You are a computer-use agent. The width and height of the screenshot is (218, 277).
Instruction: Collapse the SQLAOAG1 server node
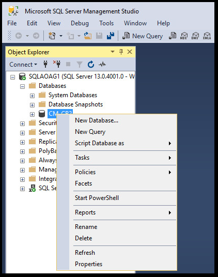12,77
